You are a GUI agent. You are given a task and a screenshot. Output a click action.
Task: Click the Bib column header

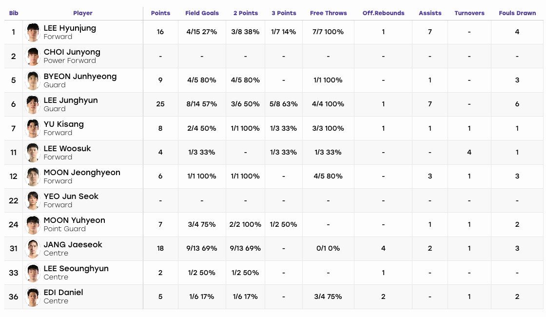(14, 13)
